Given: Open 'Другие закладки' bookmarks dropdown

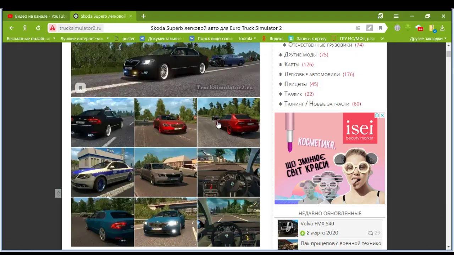Looking at the screenshot, I should pos(428,38).
